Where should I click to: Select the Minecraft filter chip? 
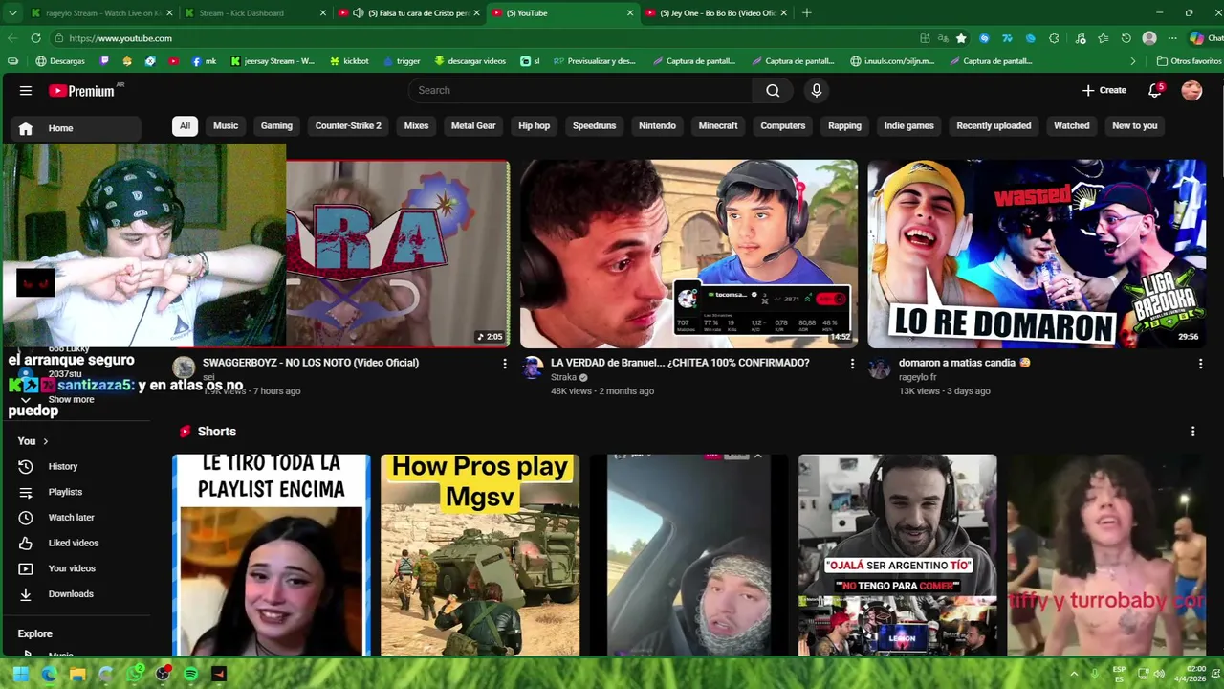(718, 125)
